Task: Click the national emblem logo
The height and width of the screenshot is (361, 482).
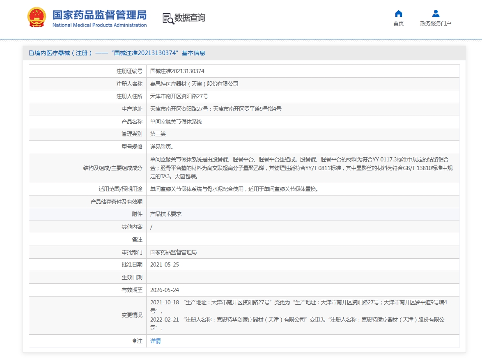Action: click(x=37, y=17)
